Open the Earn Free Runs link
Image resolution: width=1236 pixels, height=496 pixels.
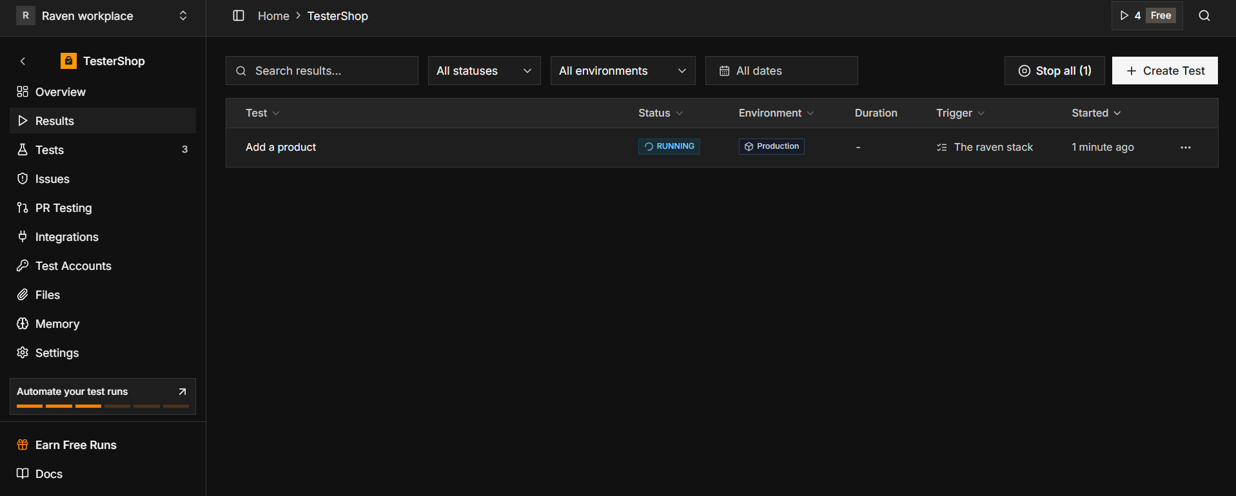click(x=103, y=445)
